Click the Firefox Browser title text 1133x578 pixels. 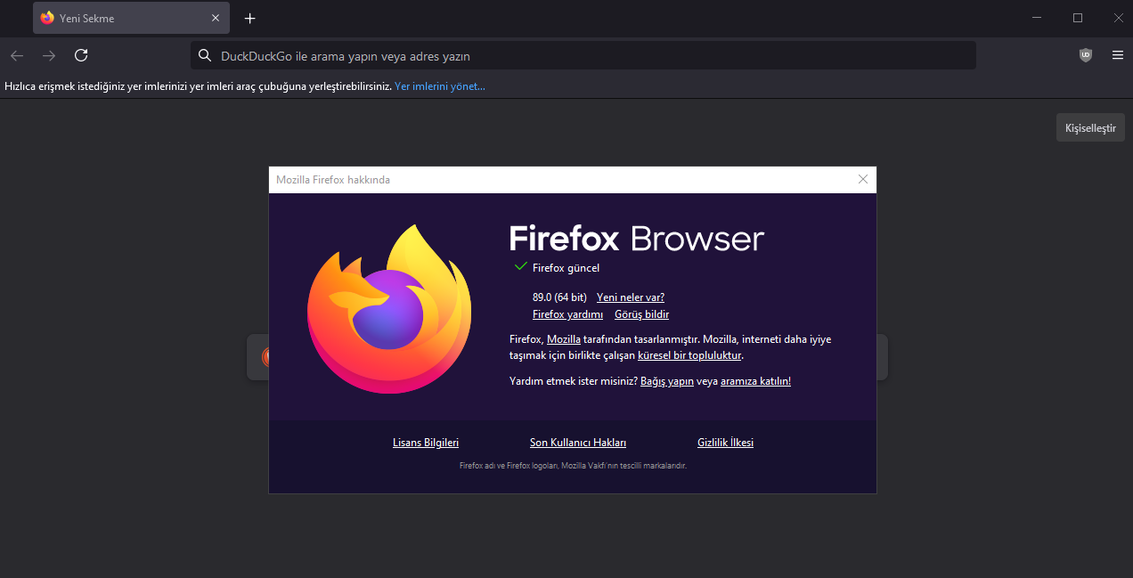(x=637, y=239)
